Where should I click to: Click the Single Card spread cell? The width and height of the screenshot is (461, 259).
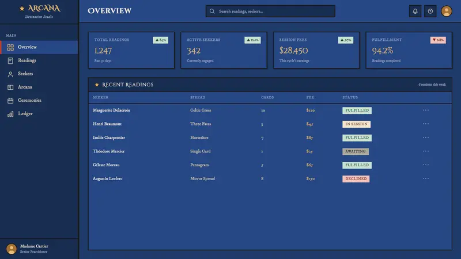pos(200,151)
